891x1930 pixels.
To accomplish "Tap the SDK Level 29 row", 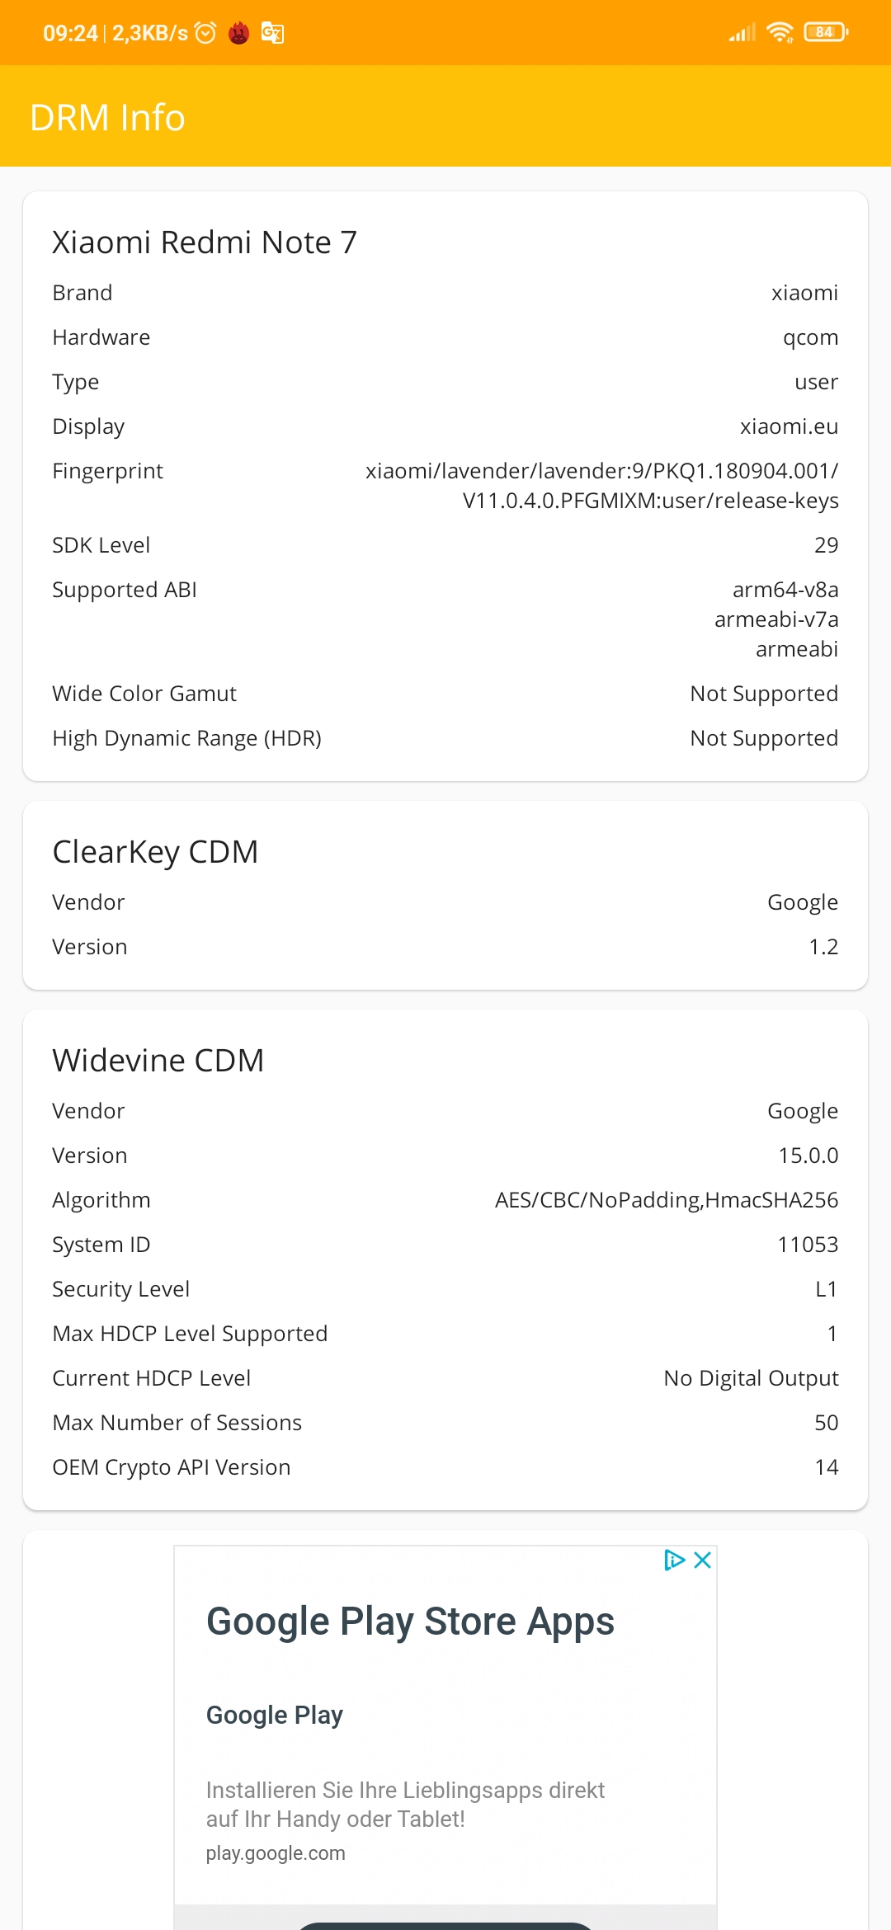I will [x=445, y=545].
